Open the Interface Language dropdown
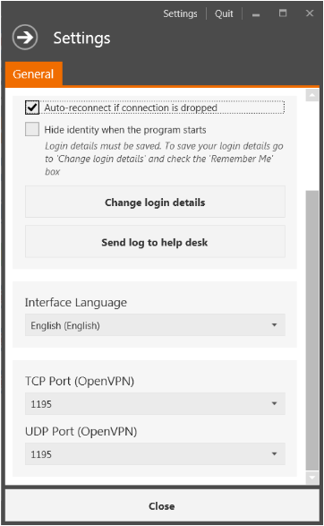This screenshot has height=526, width=324. [155, 325]
